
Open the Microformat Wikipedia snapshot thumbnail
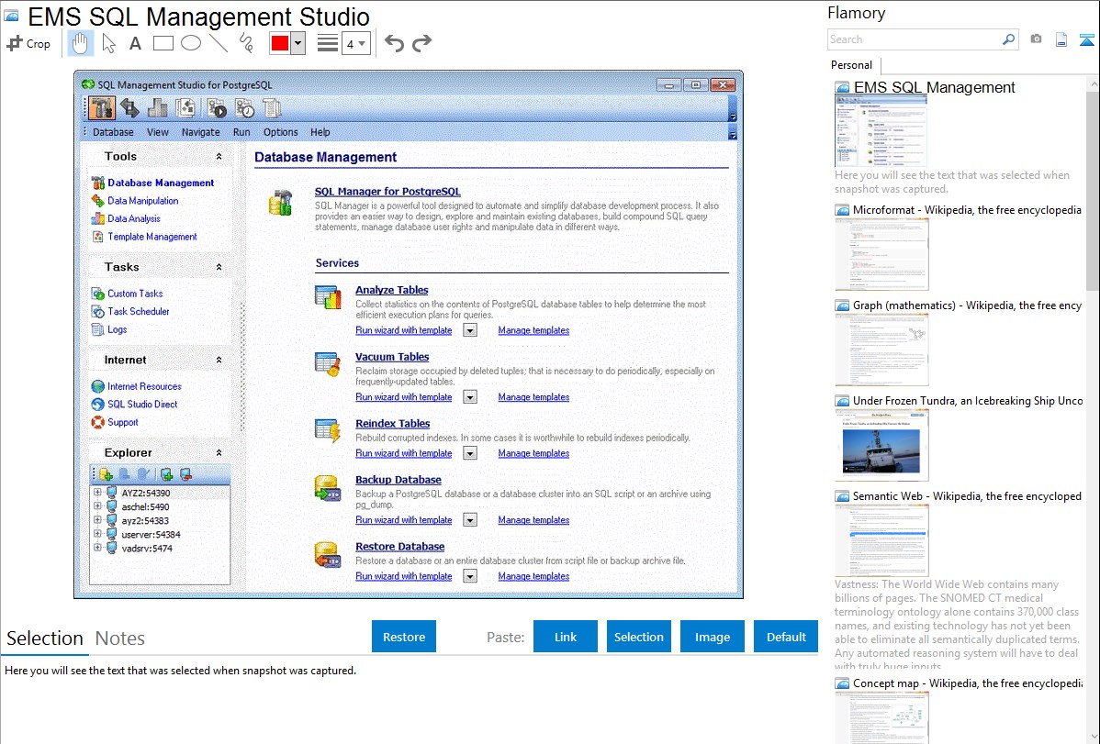pos(881,254)
